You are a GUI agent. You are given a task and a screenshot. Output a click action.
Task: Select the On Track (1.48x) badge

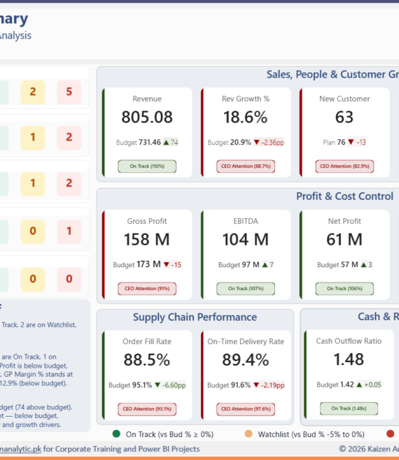[x=349, y=408]
